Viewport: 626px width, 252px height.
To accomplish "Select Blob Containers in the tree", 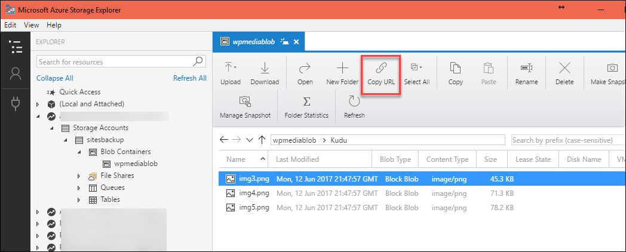I will pyautogui.click(x=126, y=152).
